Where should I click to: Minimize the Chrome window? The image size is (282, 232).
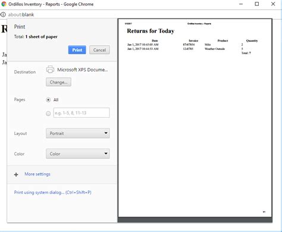[241, 4]
